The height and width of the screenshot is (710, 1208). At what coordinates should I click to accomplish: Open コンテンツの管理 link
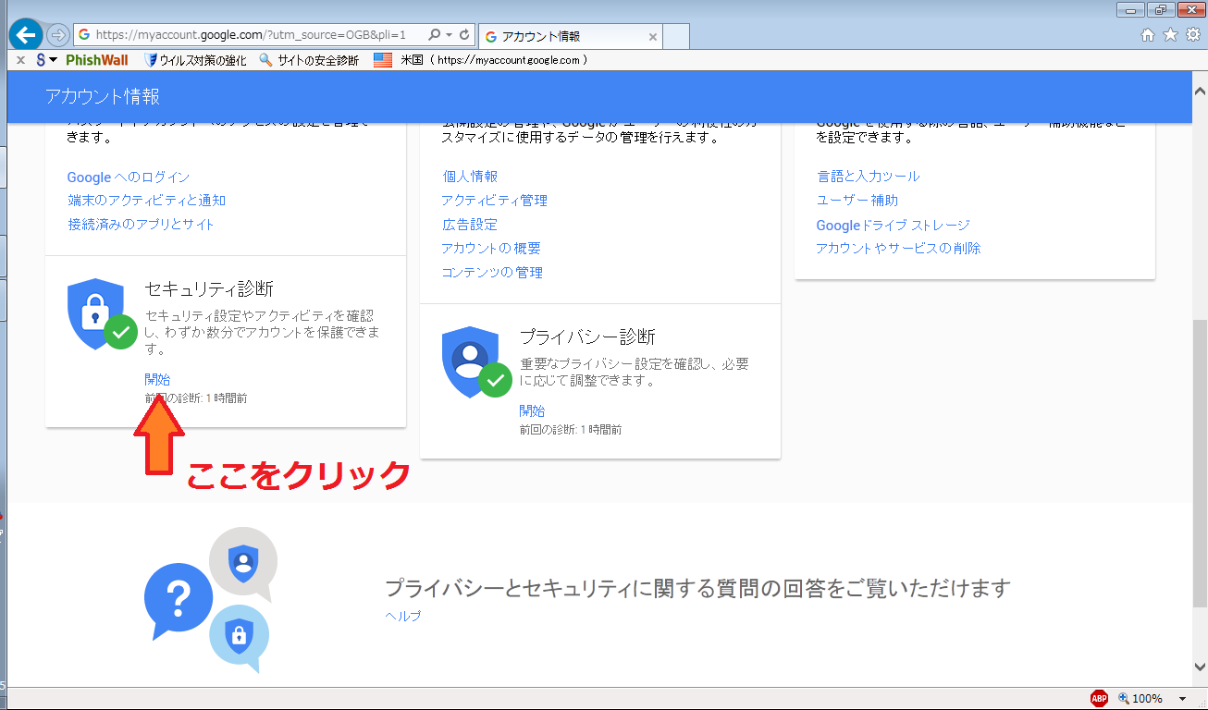click(492, 273)
